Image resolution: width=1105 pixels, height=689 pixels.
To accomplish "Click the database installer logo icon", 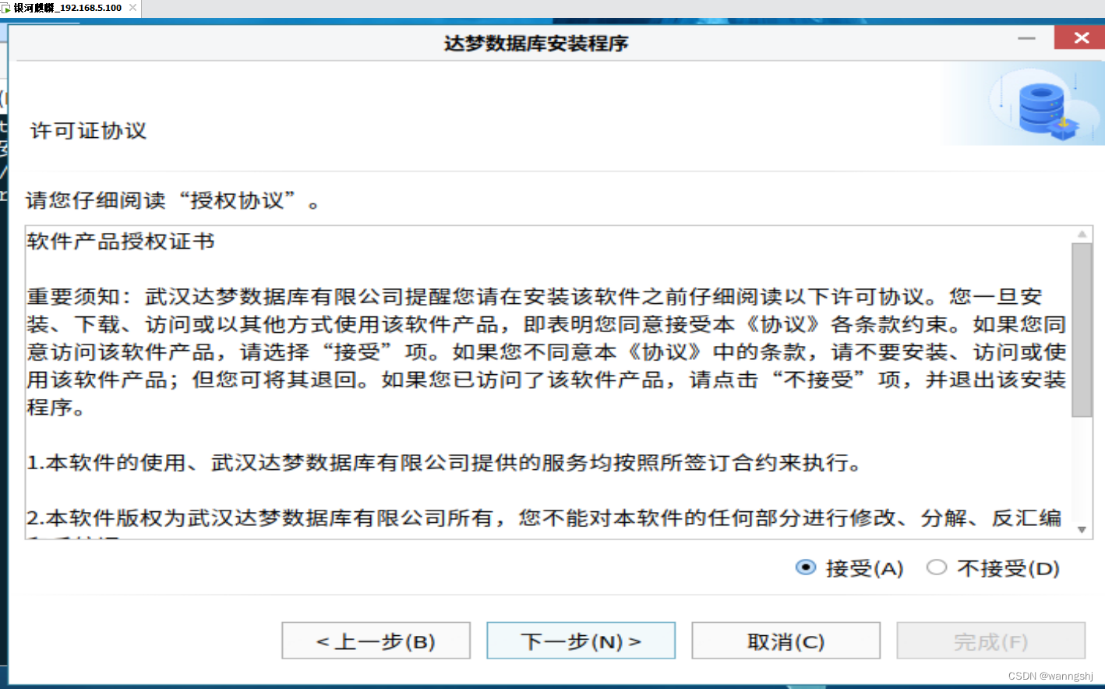I will point(1046,107).
